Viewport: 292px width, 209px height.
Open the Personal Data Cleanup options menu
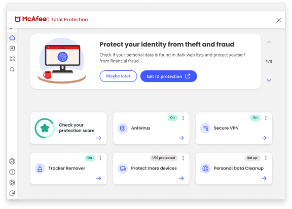coord(266,158)
